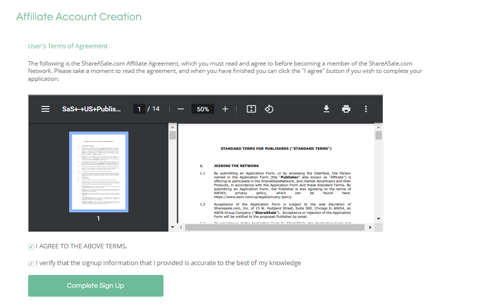Image resolution: width=484 pixels, height=306 pixels.
Task: Click the document horizontal scrollbar thumb
Action: click(x=275, y=228)
